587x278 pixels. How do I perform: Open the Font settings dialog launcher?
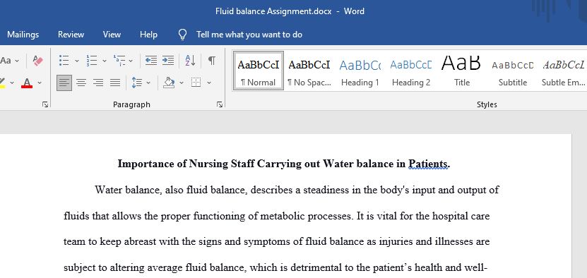coord(45,104)
